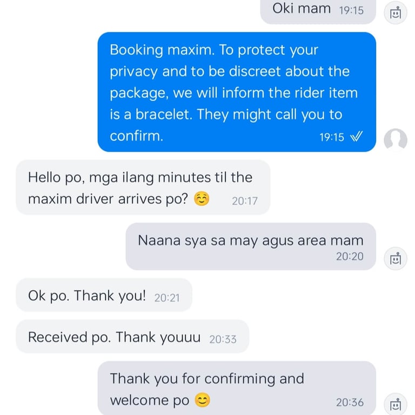The image size is (415, 415).
Task: Tap the bot avatar beside "Thank you for confirming"
Action: [x=396, y=404]
